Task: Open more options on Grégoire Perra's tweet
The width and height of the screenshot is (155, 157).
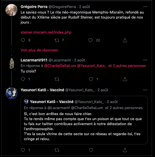Action: (145, 7)
